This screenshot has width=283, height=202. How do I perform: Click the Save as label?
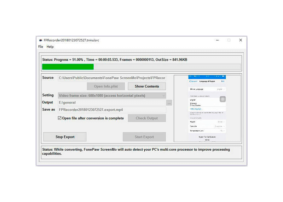48,110
